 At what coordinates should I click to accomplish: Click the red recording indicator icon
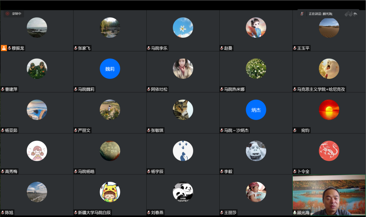tap(8, 13)
